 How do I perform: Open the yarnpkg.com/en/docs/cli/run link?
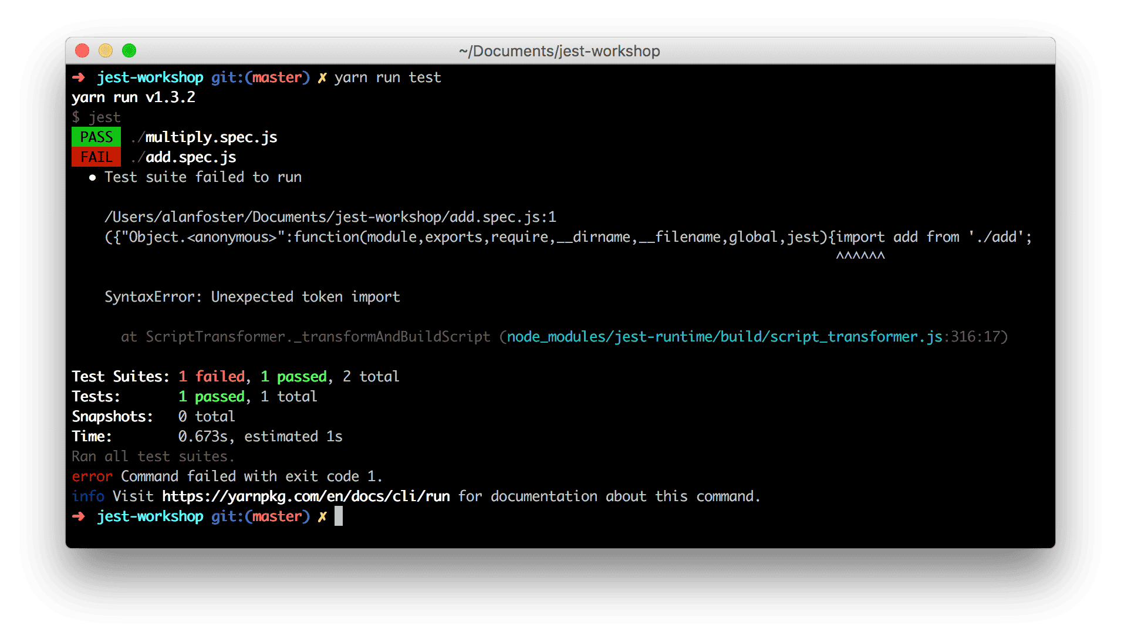click(306, 496)
